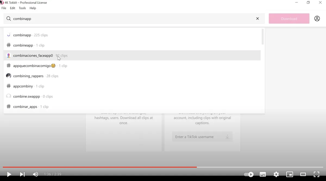
Task: Select the combineapp hashtag suggestion
Action: pos(132,45)
